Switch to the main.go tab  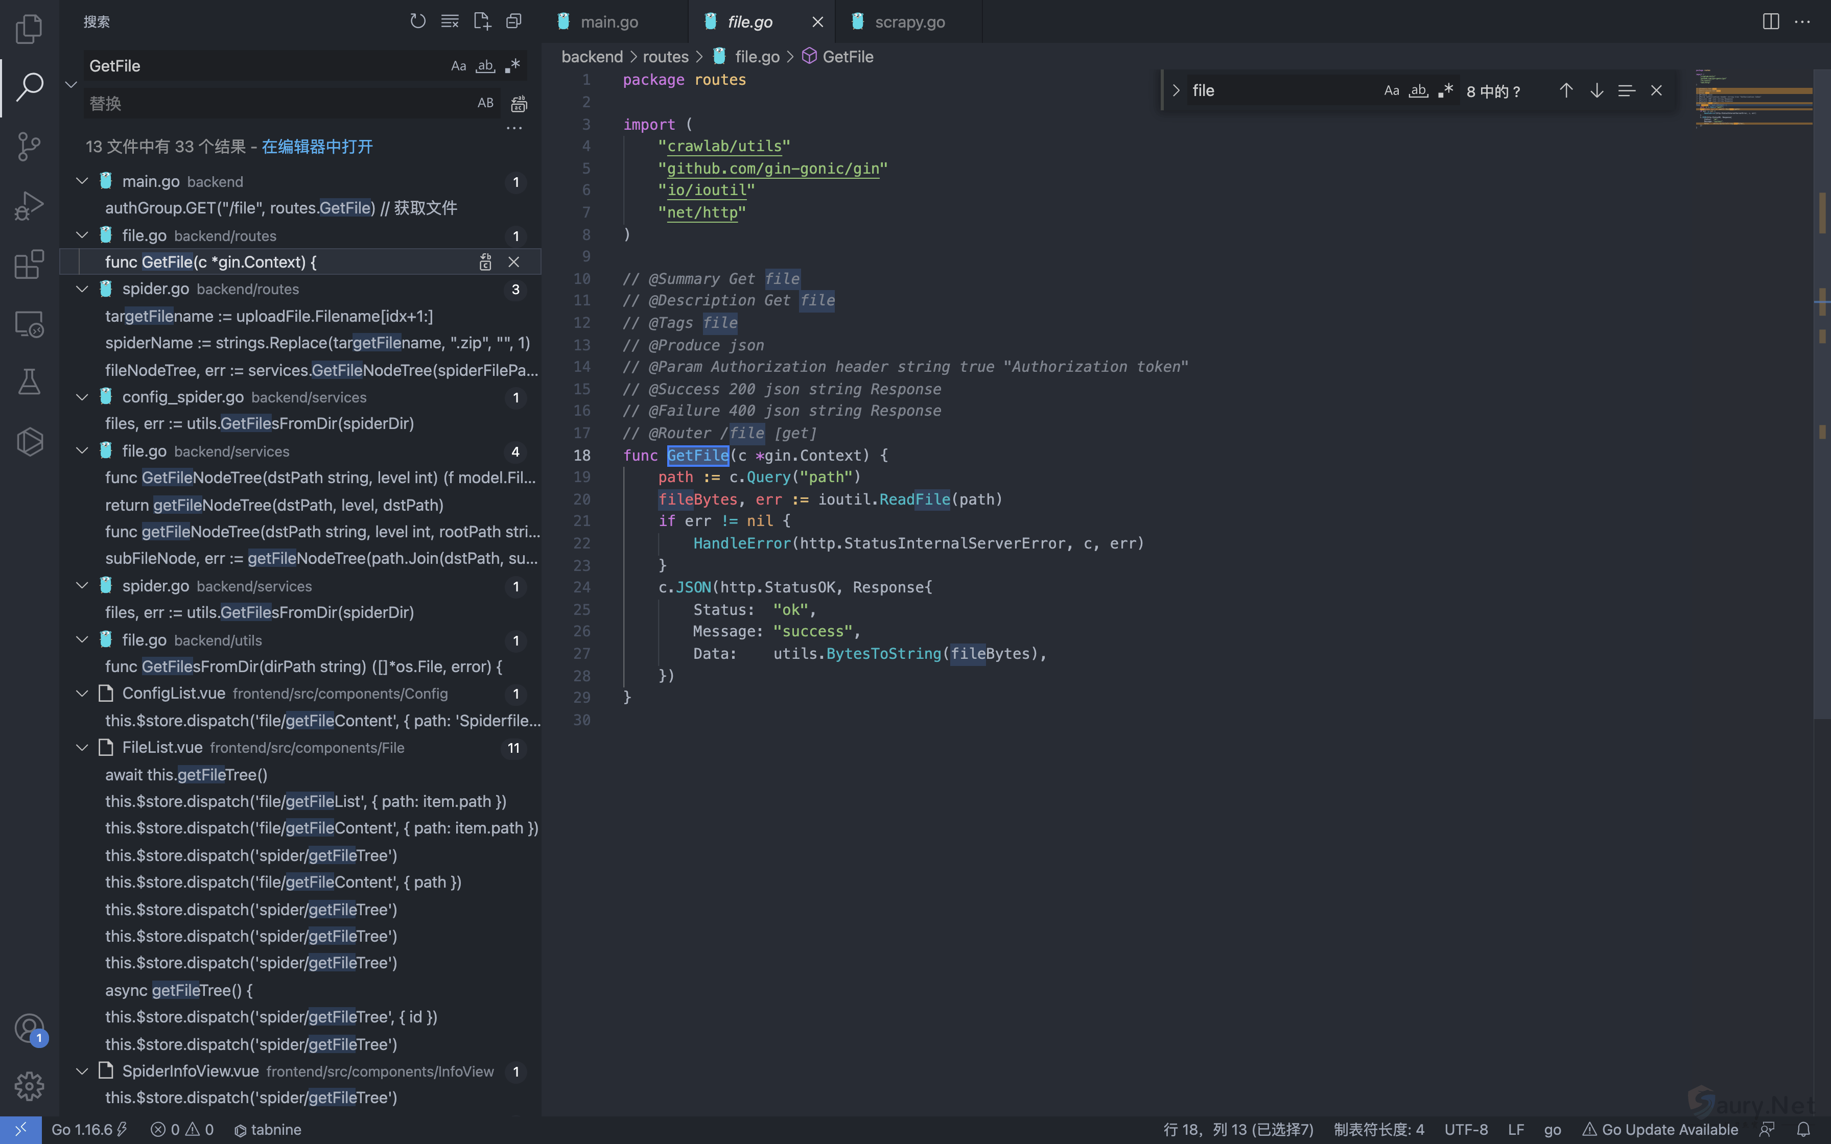(x=609, y=22)
